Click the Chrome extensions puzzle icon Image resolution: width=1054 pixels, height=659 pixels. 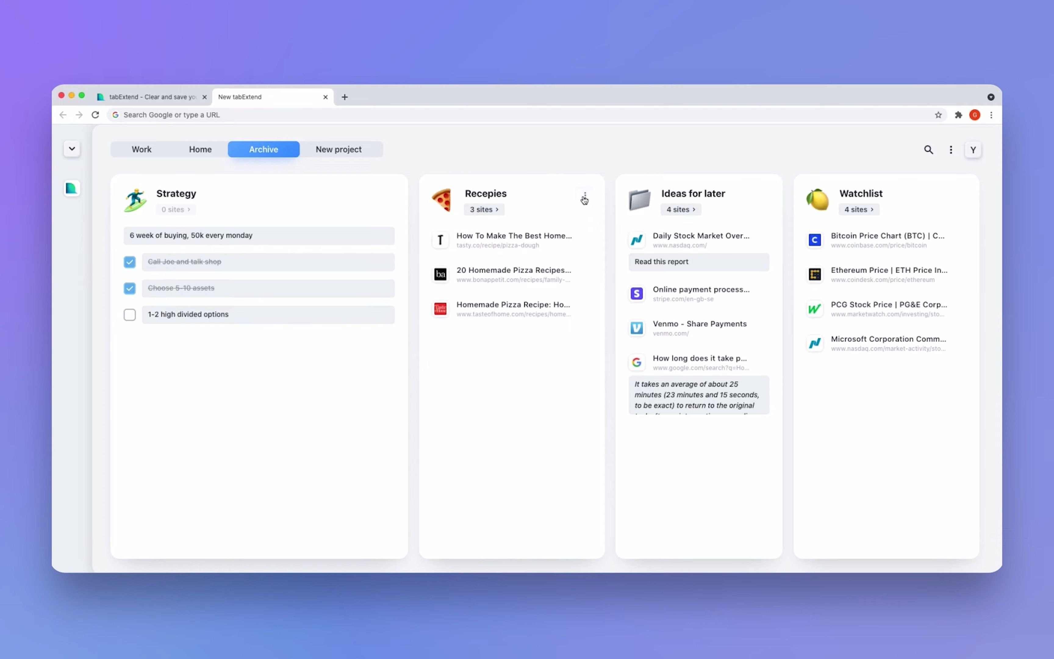point(958,115)
